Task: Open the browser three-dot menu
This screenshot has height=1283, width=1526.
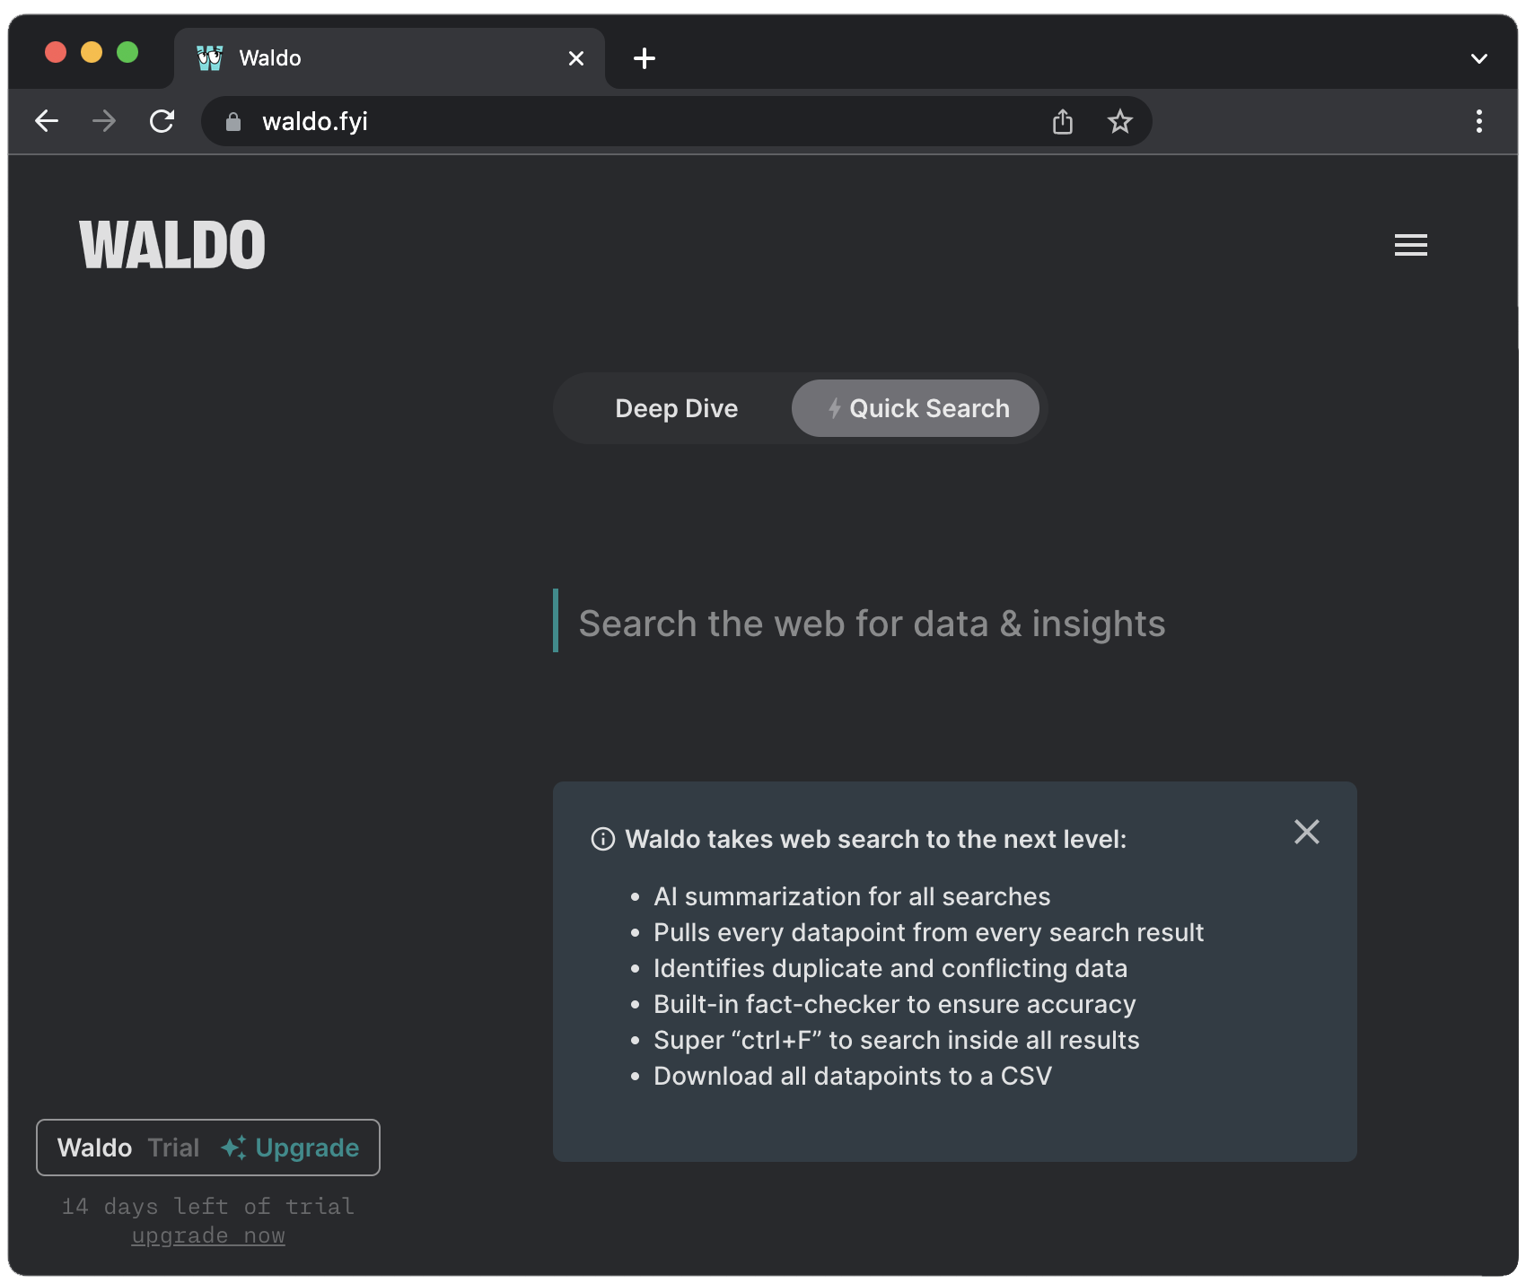Action: tap(1478, 121)
